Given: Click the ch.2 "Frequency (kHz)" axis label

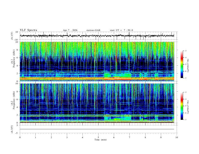Looking at the screenshot, I should pos(14,100).
